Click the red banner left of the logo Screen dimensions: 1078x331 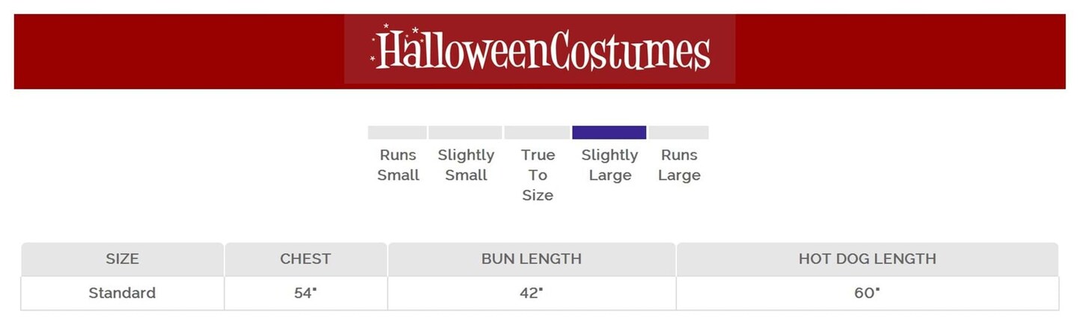pyautogui.click(x=180, y=51)
